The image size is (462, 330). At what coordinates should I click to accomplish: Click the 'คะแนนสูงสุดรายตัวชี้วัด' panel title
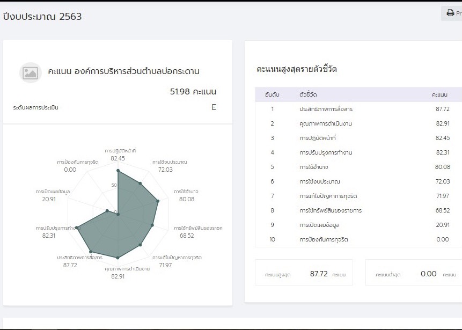pos(296,69)
